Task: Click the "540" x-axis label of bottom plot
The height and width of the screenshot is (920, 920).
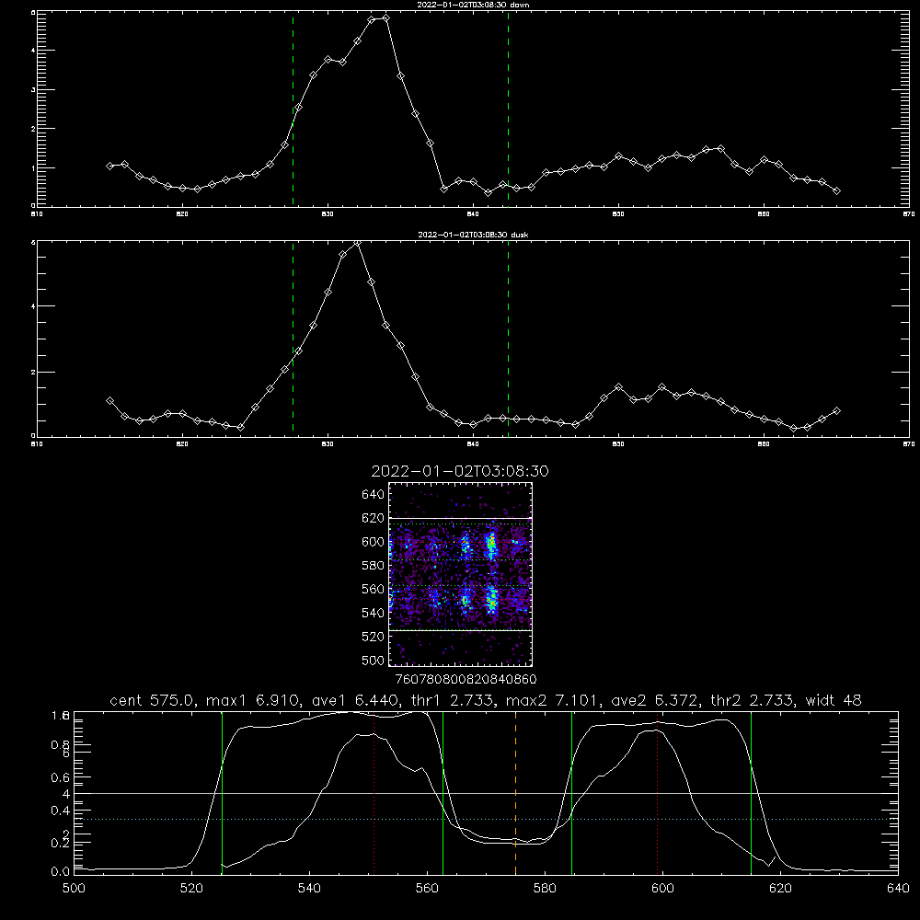Action: [309, 889]
